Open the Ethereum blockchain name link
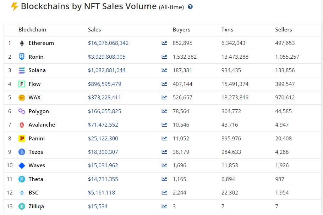This screenshot has width=323, height=215. click(41, 43)
